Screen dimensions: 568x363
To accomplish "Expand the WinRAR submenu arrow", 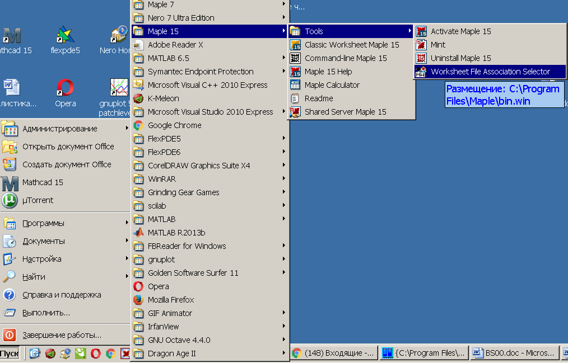I will point(283,178).
